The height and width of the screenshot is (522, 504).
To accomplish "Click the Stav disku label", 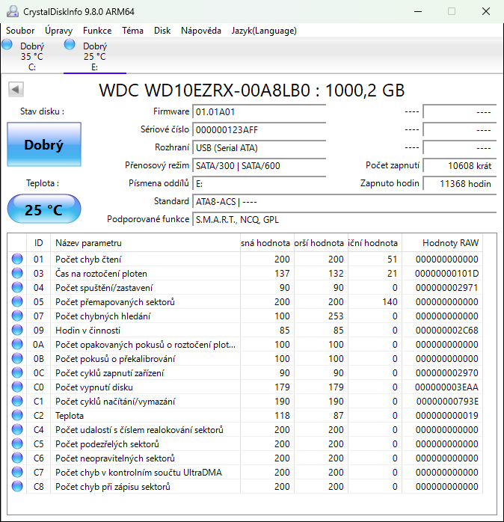I will click(x=43, y=111).
